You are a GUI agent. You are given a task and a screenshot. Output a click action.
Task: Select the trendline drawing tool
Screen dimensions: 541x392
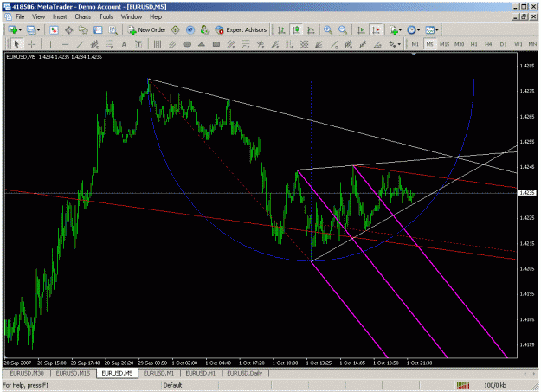(x=80, y=44)
